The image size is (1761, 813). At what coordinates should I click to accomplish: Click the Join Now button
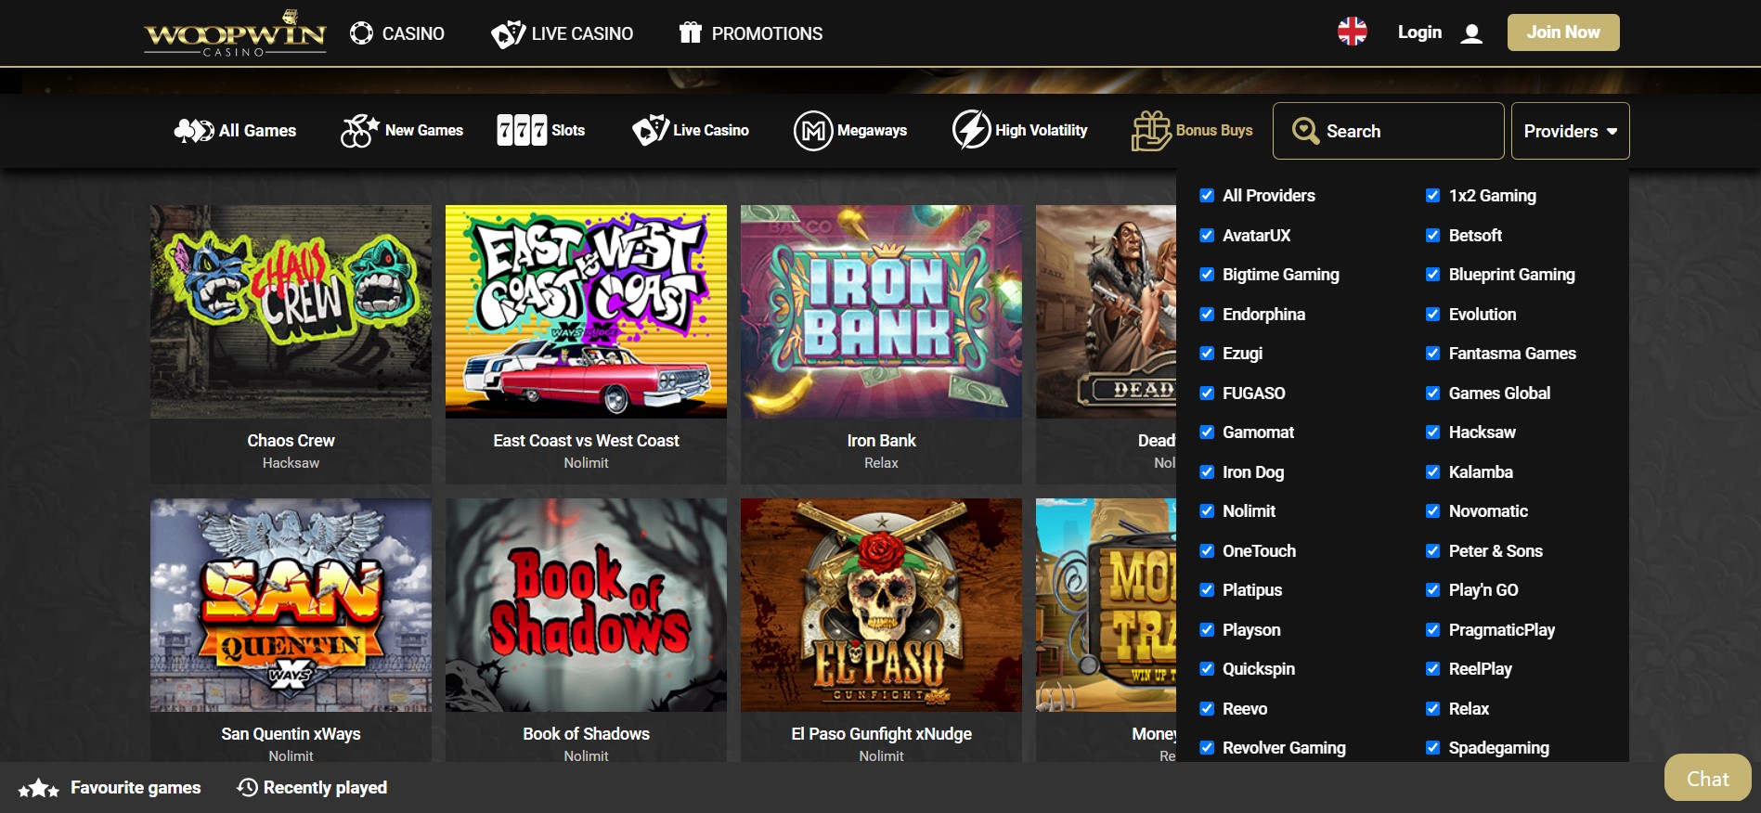(1563, 32)
